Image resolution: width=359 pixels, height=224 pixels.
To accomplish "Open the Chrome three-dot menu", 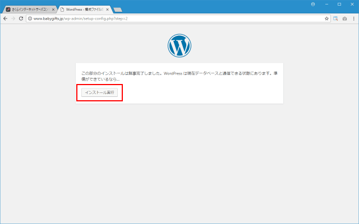I will [354, 18].
